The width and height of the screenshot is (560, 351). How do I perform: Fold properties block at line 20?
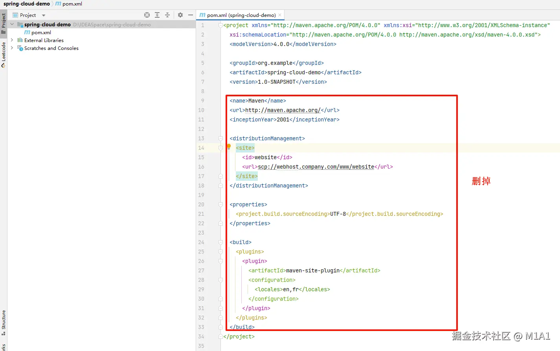coord(220,204)
